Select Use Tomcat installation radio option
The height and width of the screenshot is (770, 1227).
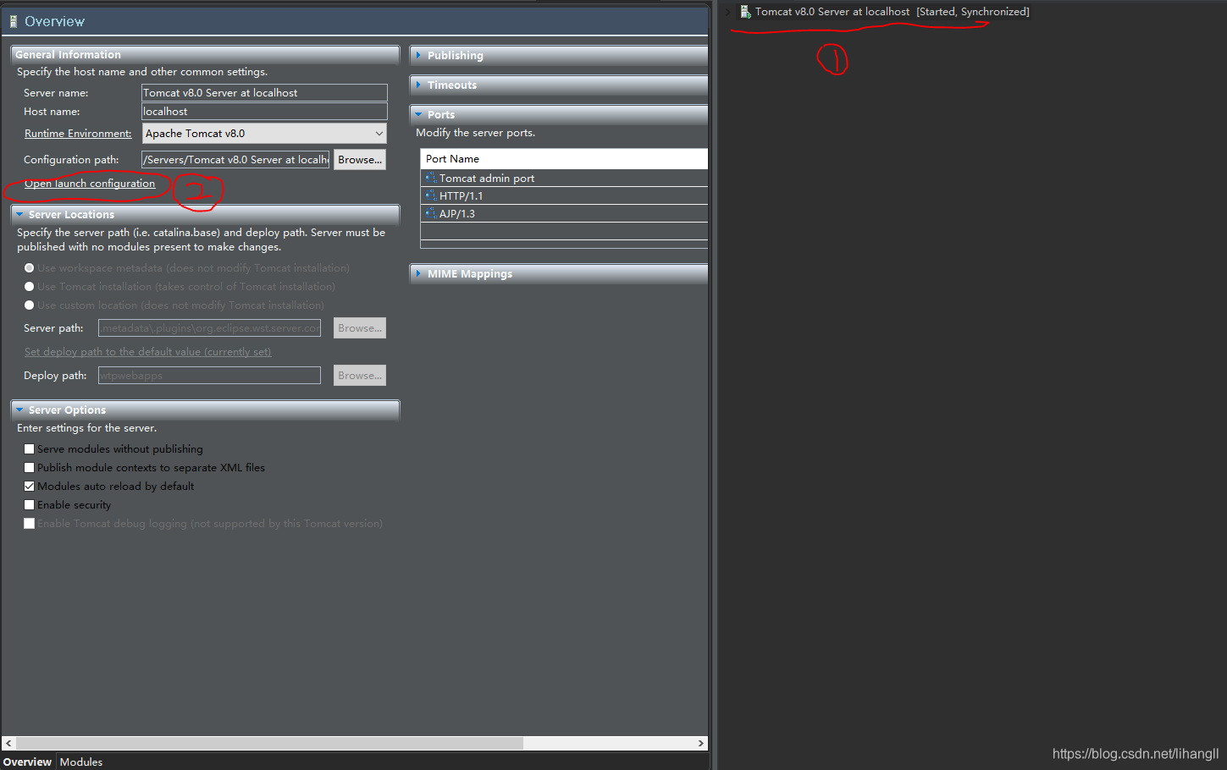30,287
